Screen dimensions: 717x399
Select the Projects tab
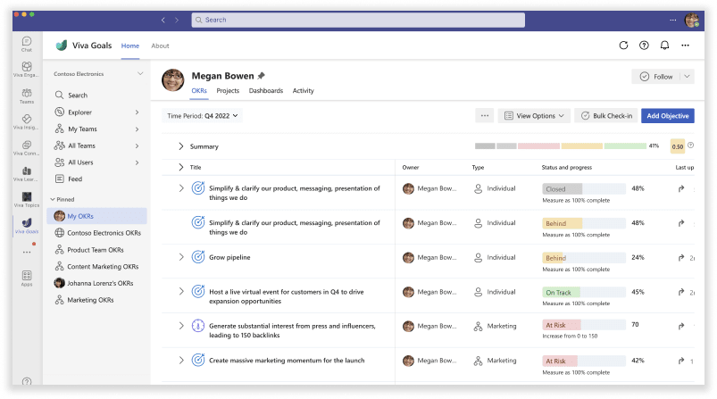point(228,90)
